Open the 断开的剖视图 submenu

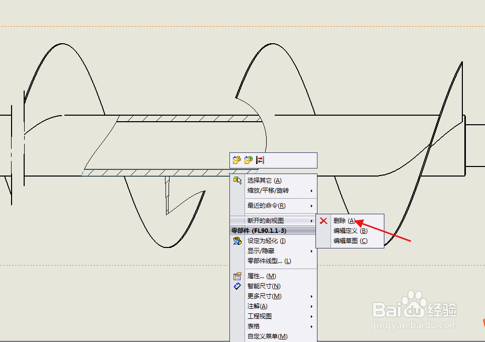tap(273, 221)
